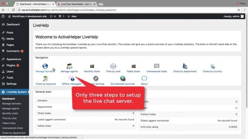This screenshot has height=139, width=248.
Task: Click Manage domains in sidebar submenu
Action: point(12,103)
